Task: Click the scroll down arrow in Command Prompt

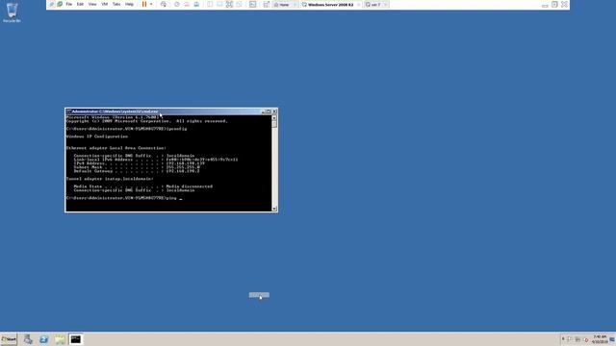Action: coord(274,209)
